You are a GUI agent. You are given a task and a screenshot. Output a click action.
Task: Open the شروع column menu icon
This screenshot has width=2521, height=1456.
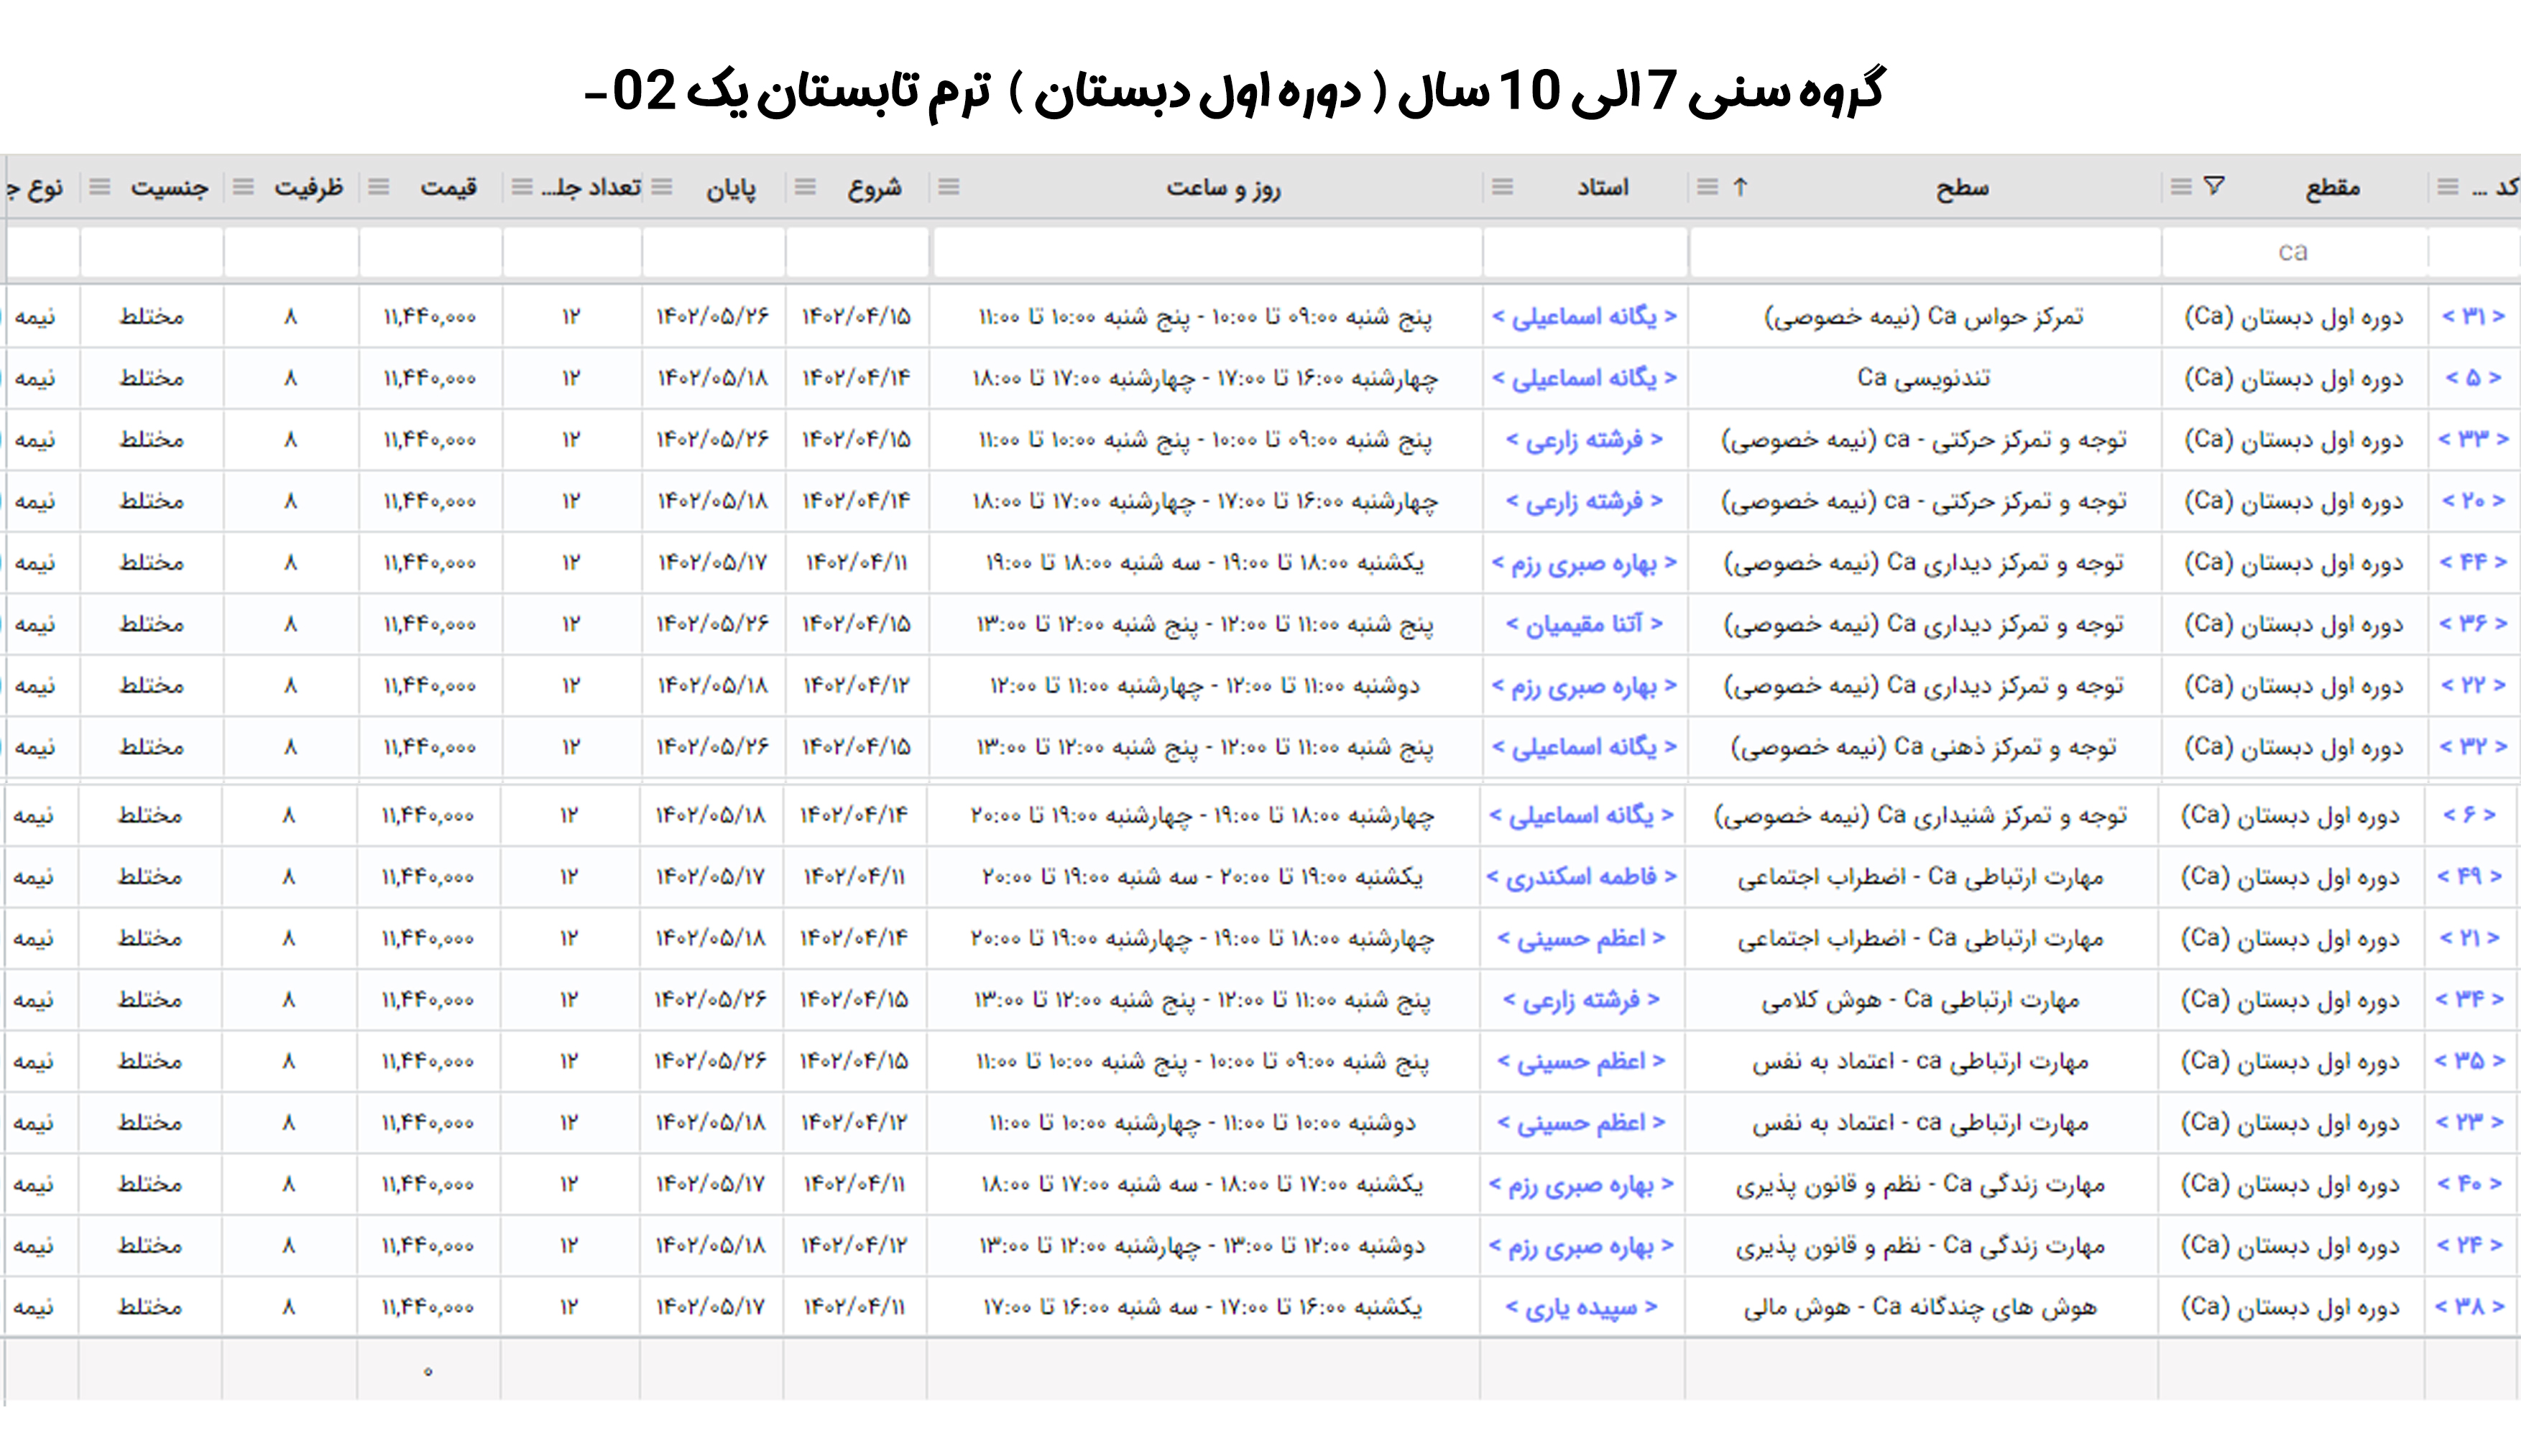[x=806, y=187]
